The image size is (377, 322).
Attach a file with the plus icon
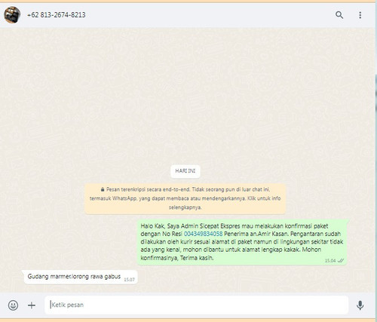pos(32,305)
